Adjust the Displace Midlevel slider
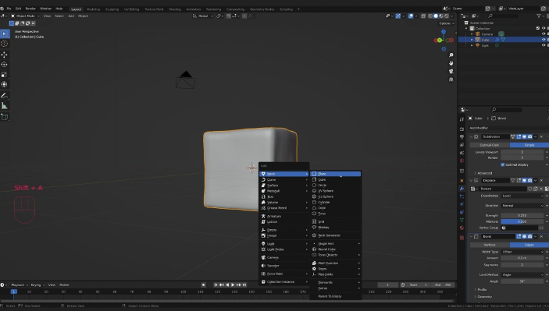The image size is (549, 311). pos(522,221)
